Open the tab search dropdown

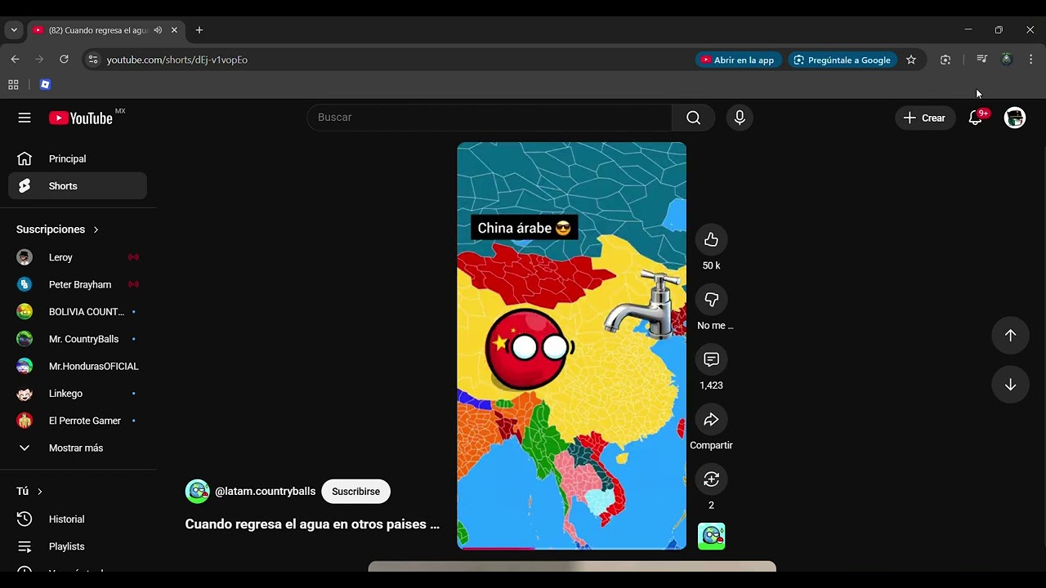pos(14,30)
